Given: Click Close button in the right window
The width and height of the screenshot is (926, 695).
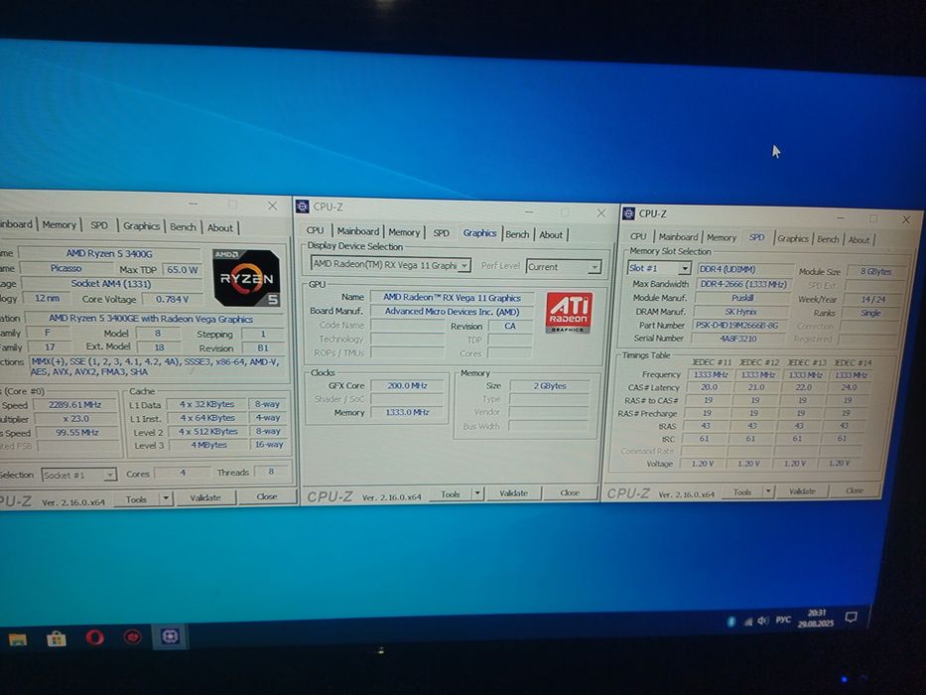Looking at the screenshot, I should click(854, 490).
